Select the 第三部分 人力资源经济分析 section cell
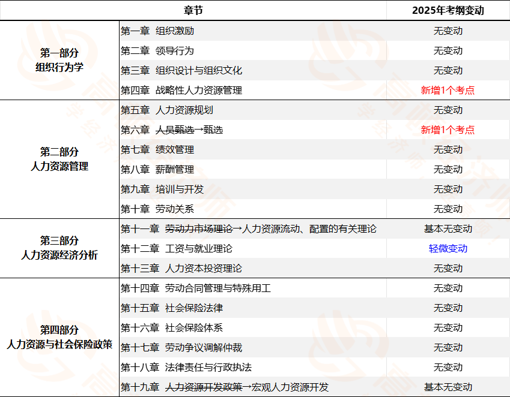This screenshot has height=397, width=510. 59,248
